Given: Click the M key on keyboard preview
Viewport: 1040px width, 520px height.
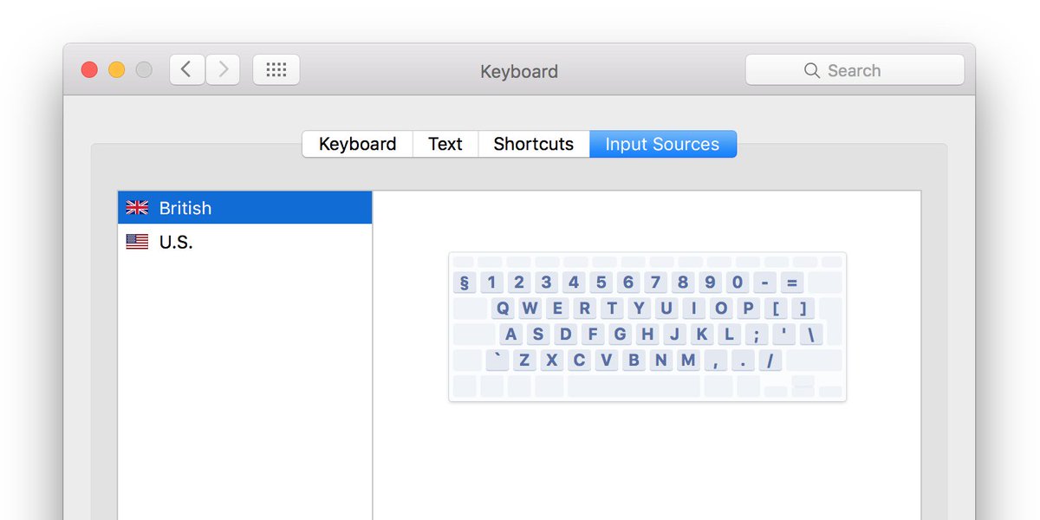Looking at the screenshot, I should (x=688, y=361).
